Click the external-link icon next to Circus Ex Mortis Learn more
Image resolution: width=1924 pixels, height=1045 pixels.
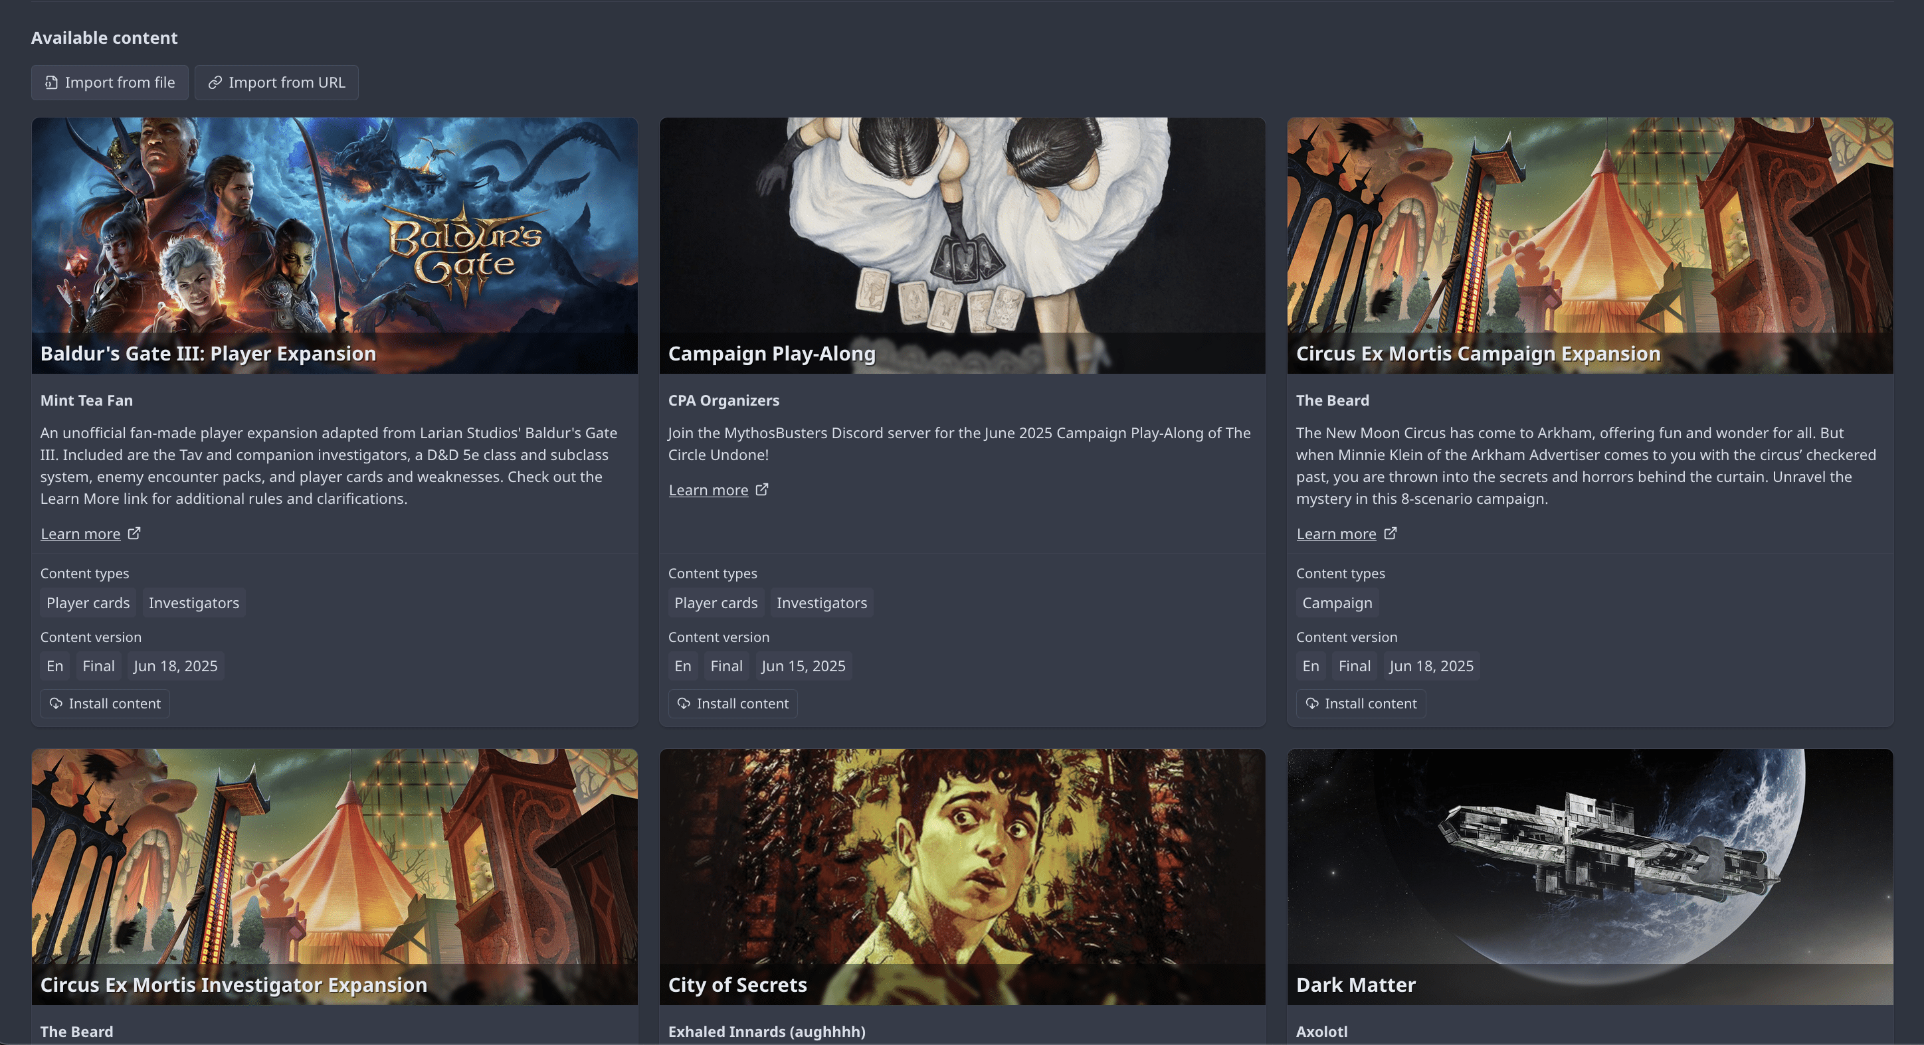(x=1391, y=533)
